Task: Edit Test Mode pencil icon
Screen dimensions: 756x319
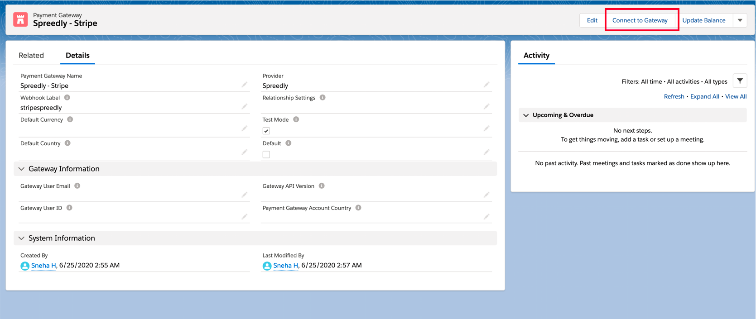Action: click(486, 129)
